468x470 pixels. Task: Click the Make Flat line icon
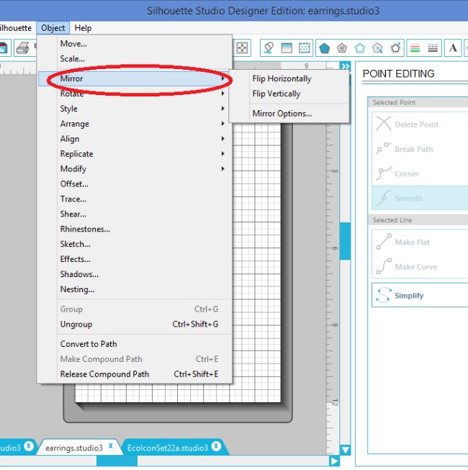point(384,242)
